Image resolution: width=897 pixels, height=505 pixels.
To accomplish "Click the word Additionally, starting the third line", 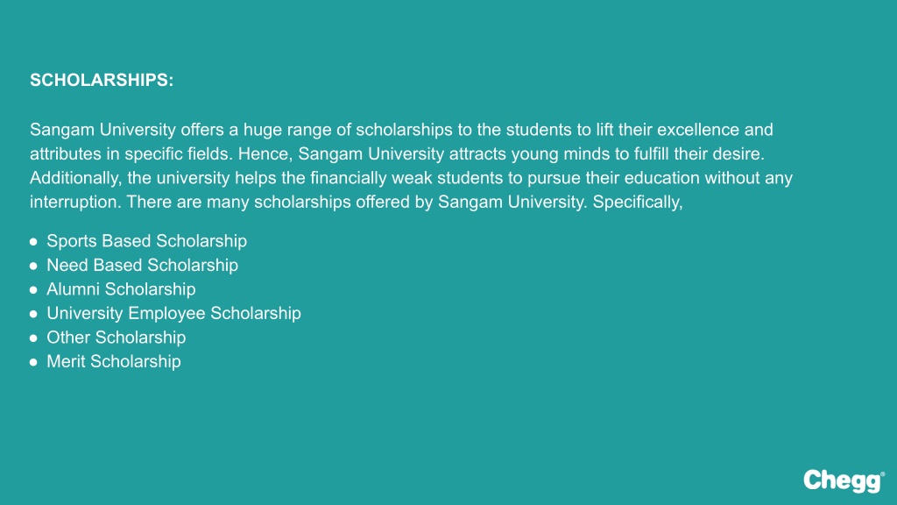I will pyautogui.click(x=76, y=178).
